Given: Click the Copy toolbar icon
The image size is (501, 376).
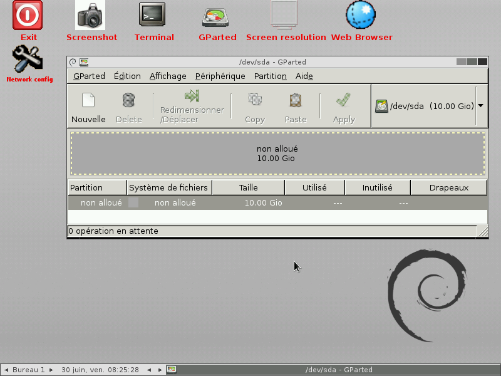Looking at the screenshot, I should [x=255, y=100].
